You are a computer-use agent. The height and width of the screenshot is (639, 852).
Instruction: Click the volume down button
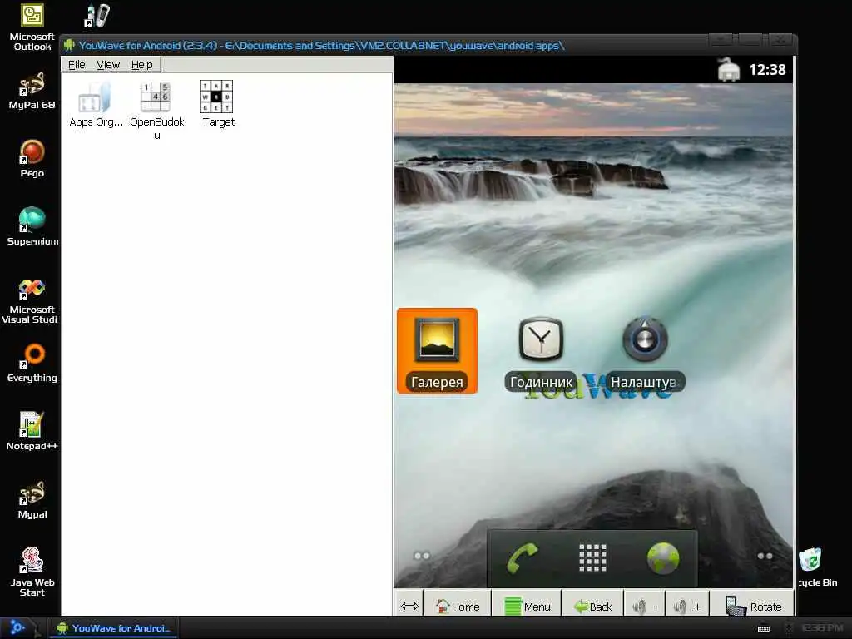[645, 607]
